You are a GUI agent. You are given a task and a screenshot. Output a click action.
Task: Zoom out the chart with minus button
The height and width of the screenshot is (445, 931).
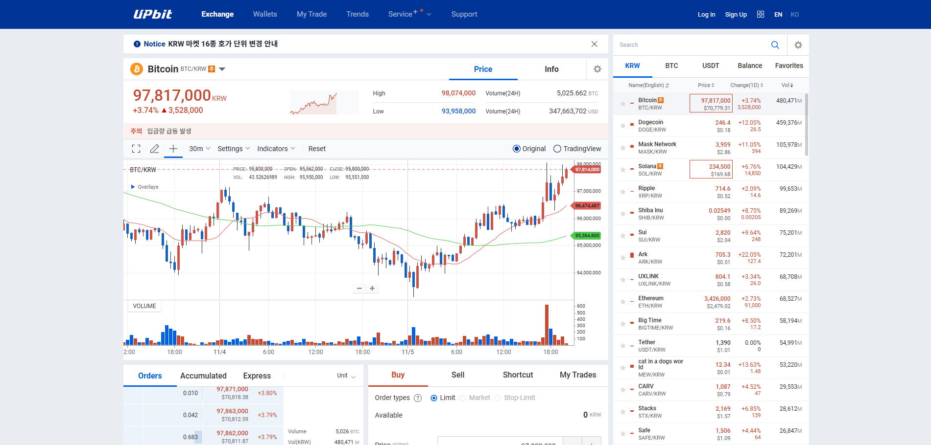359,289
